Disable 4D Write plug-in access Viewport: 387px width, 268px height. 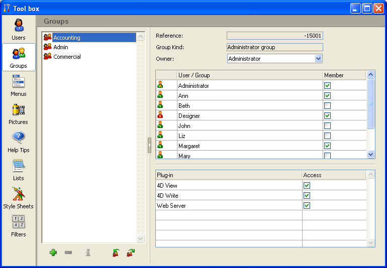tap(307, 195)
